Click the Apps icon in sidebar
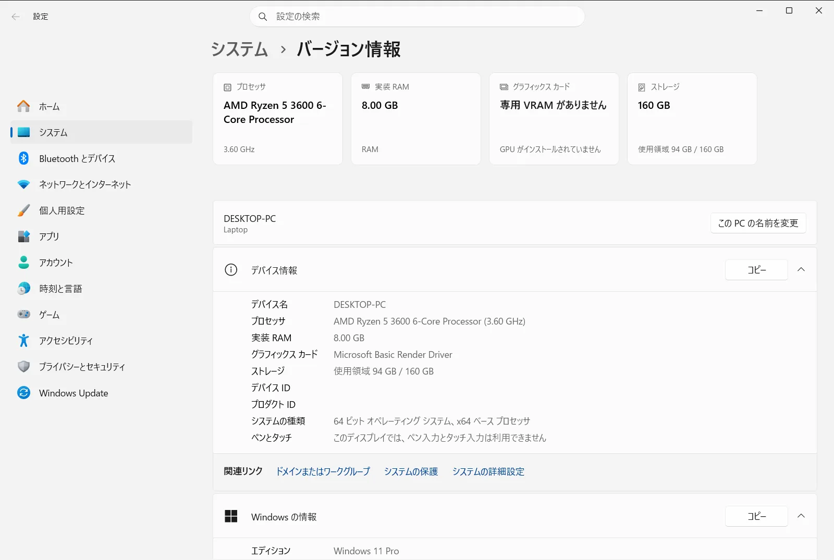 (x=23, y=237)
